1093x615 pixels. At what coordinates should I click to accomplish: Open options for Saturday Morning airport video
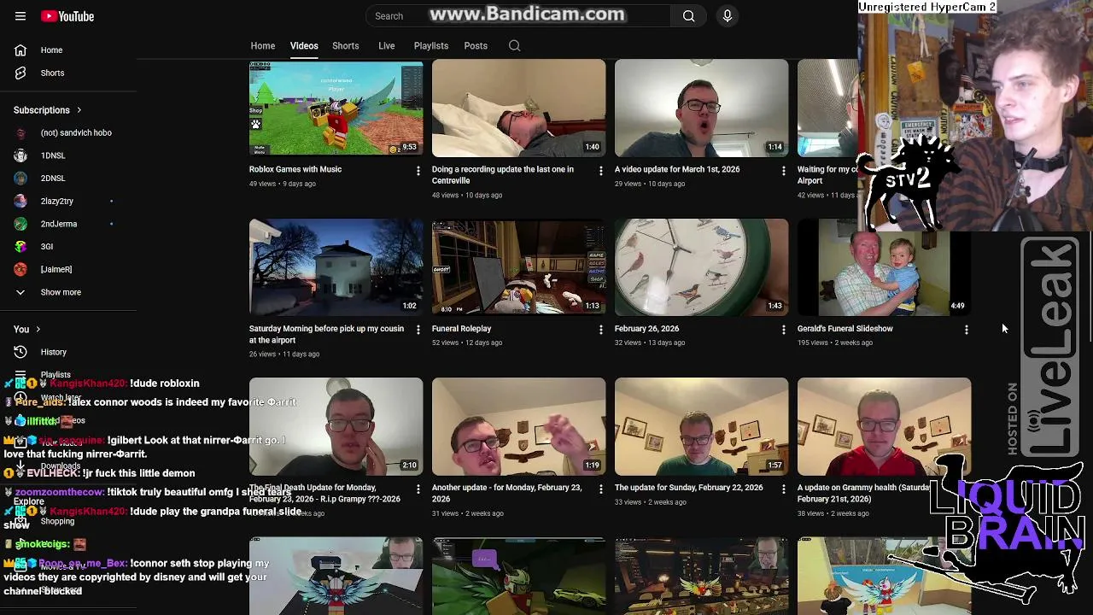click(x=418, y=330)
